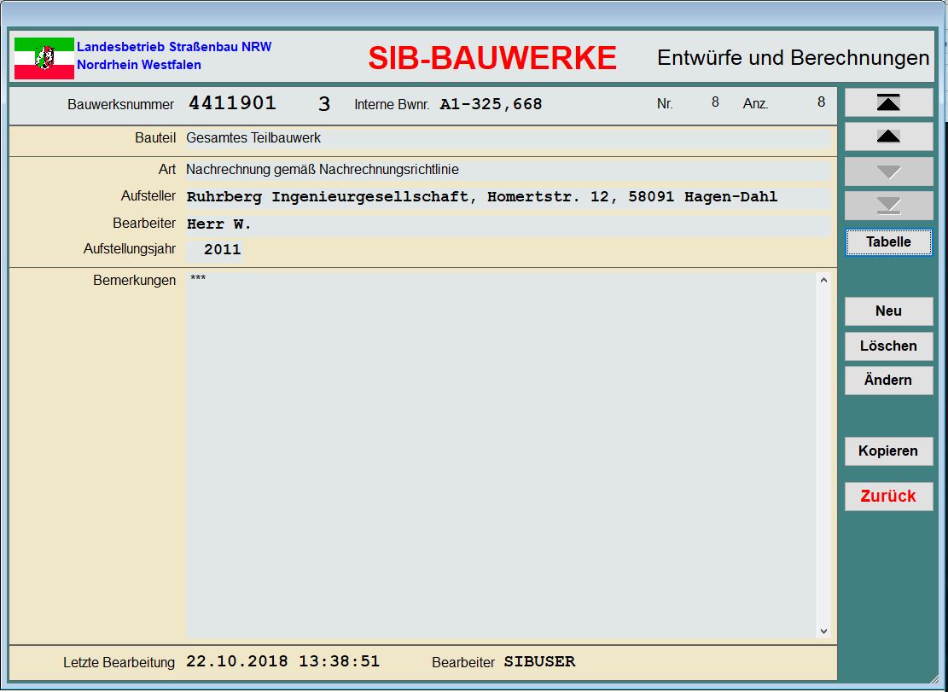948x692 pixels.
Task: Click the Anz. value 8
Action: coord(821,102)
